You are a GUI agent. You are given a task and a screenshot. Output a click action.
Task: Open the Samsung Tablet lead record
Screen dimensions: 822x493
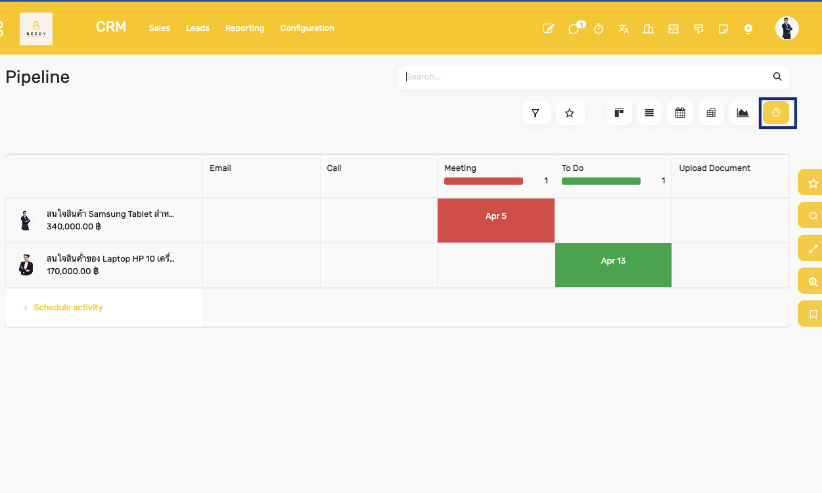click(110, 214)
